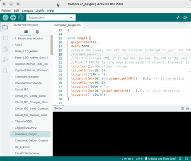Screen dimensions: 191x161
Task: Open the Help menu
Action: pyautogui.click(x=50, y=10)
